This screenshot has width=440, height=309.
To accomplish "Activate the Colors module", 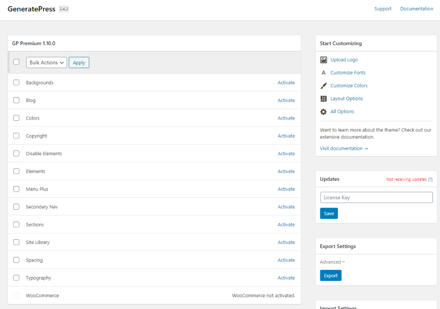I will click(x=286, y=118).
